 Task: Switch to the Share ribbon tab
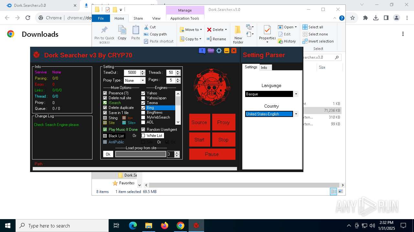[138, 18]
